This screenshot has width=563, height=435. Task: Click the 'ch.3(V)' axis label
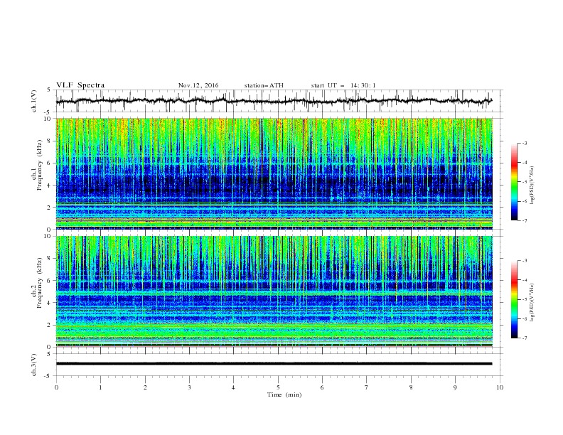(34, 365)
